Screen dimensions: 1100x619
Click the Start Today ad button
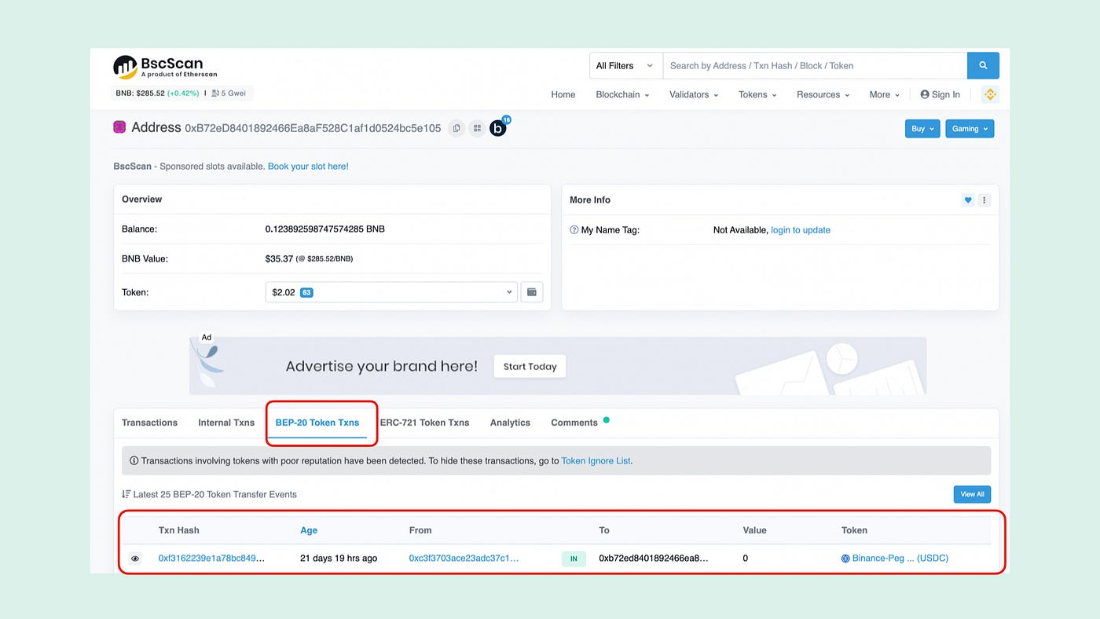pyautogui.click(x=530, y=366)
